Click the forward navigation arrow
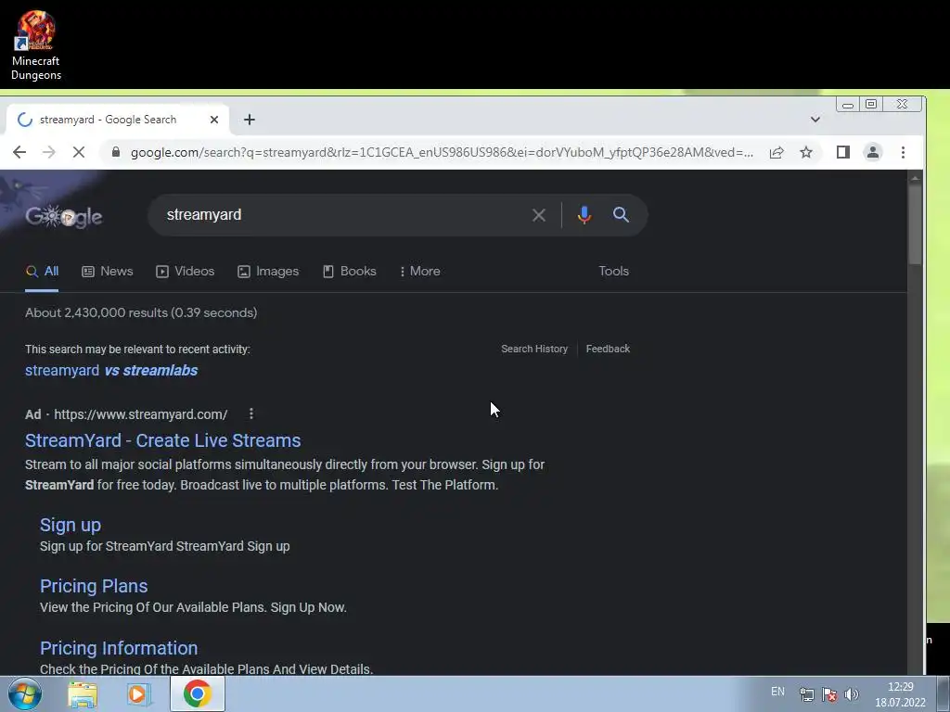950x712 pixels. pyautogui.click(x=49, y=152)
